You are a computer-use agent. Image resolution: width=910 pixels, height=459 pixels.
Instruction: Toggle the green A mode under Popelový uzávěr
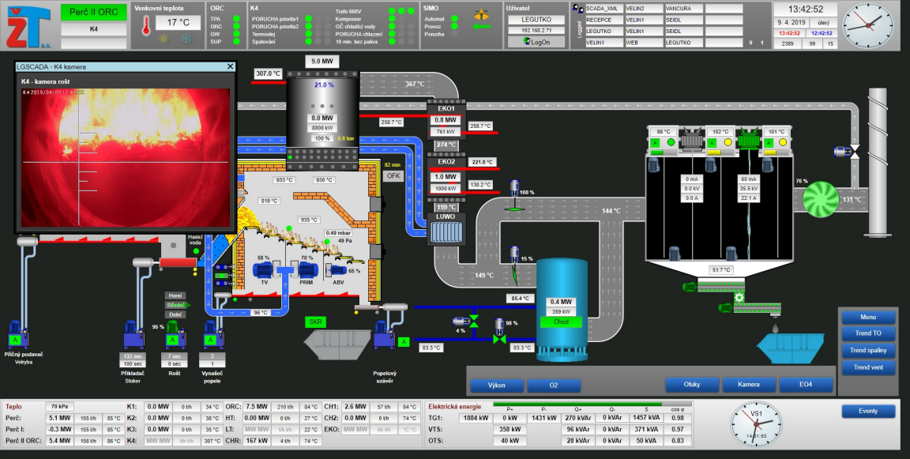click(404, 342)
